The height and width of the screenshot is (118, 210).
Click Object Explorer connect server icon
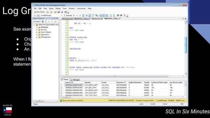coord(43,21)
